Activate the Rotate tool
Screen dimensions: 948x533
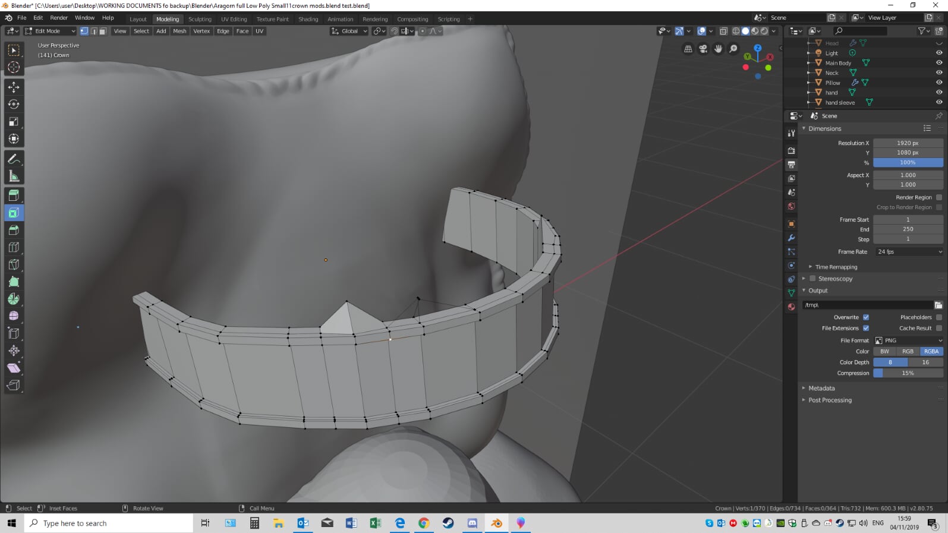(14, 104)
